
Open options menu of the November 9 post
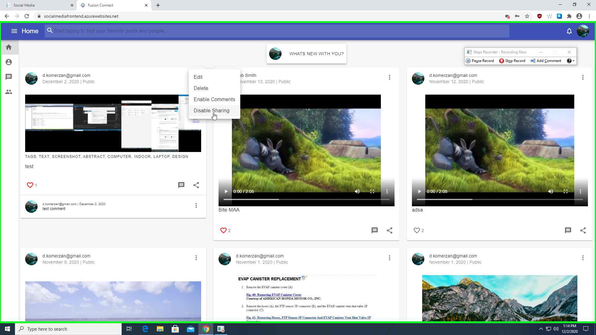(196, 258)
